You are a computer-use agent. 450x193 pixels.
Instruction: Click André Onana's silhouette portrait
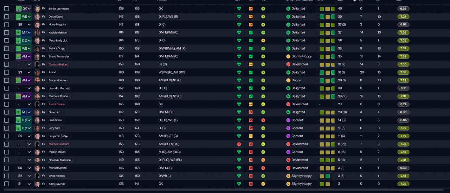pyautogui.click(x=37, y=104)
